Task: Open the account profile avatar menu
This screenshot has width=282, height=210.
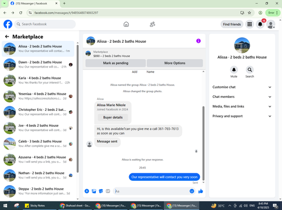Action: point(271,24)
